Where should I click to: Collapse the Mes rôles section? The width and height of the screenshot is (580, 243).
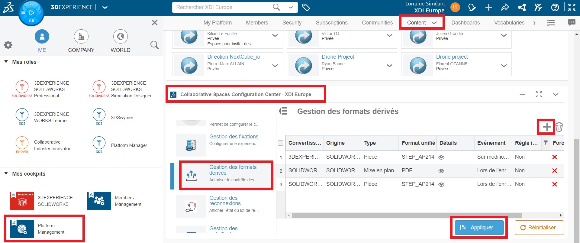(x=6, y=62)
